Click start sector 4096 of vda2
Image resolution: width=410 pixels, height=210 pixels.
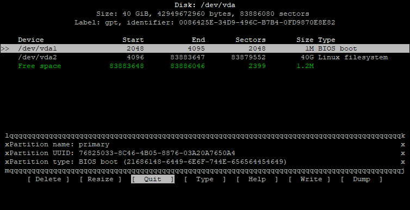[x=135, y=57]
